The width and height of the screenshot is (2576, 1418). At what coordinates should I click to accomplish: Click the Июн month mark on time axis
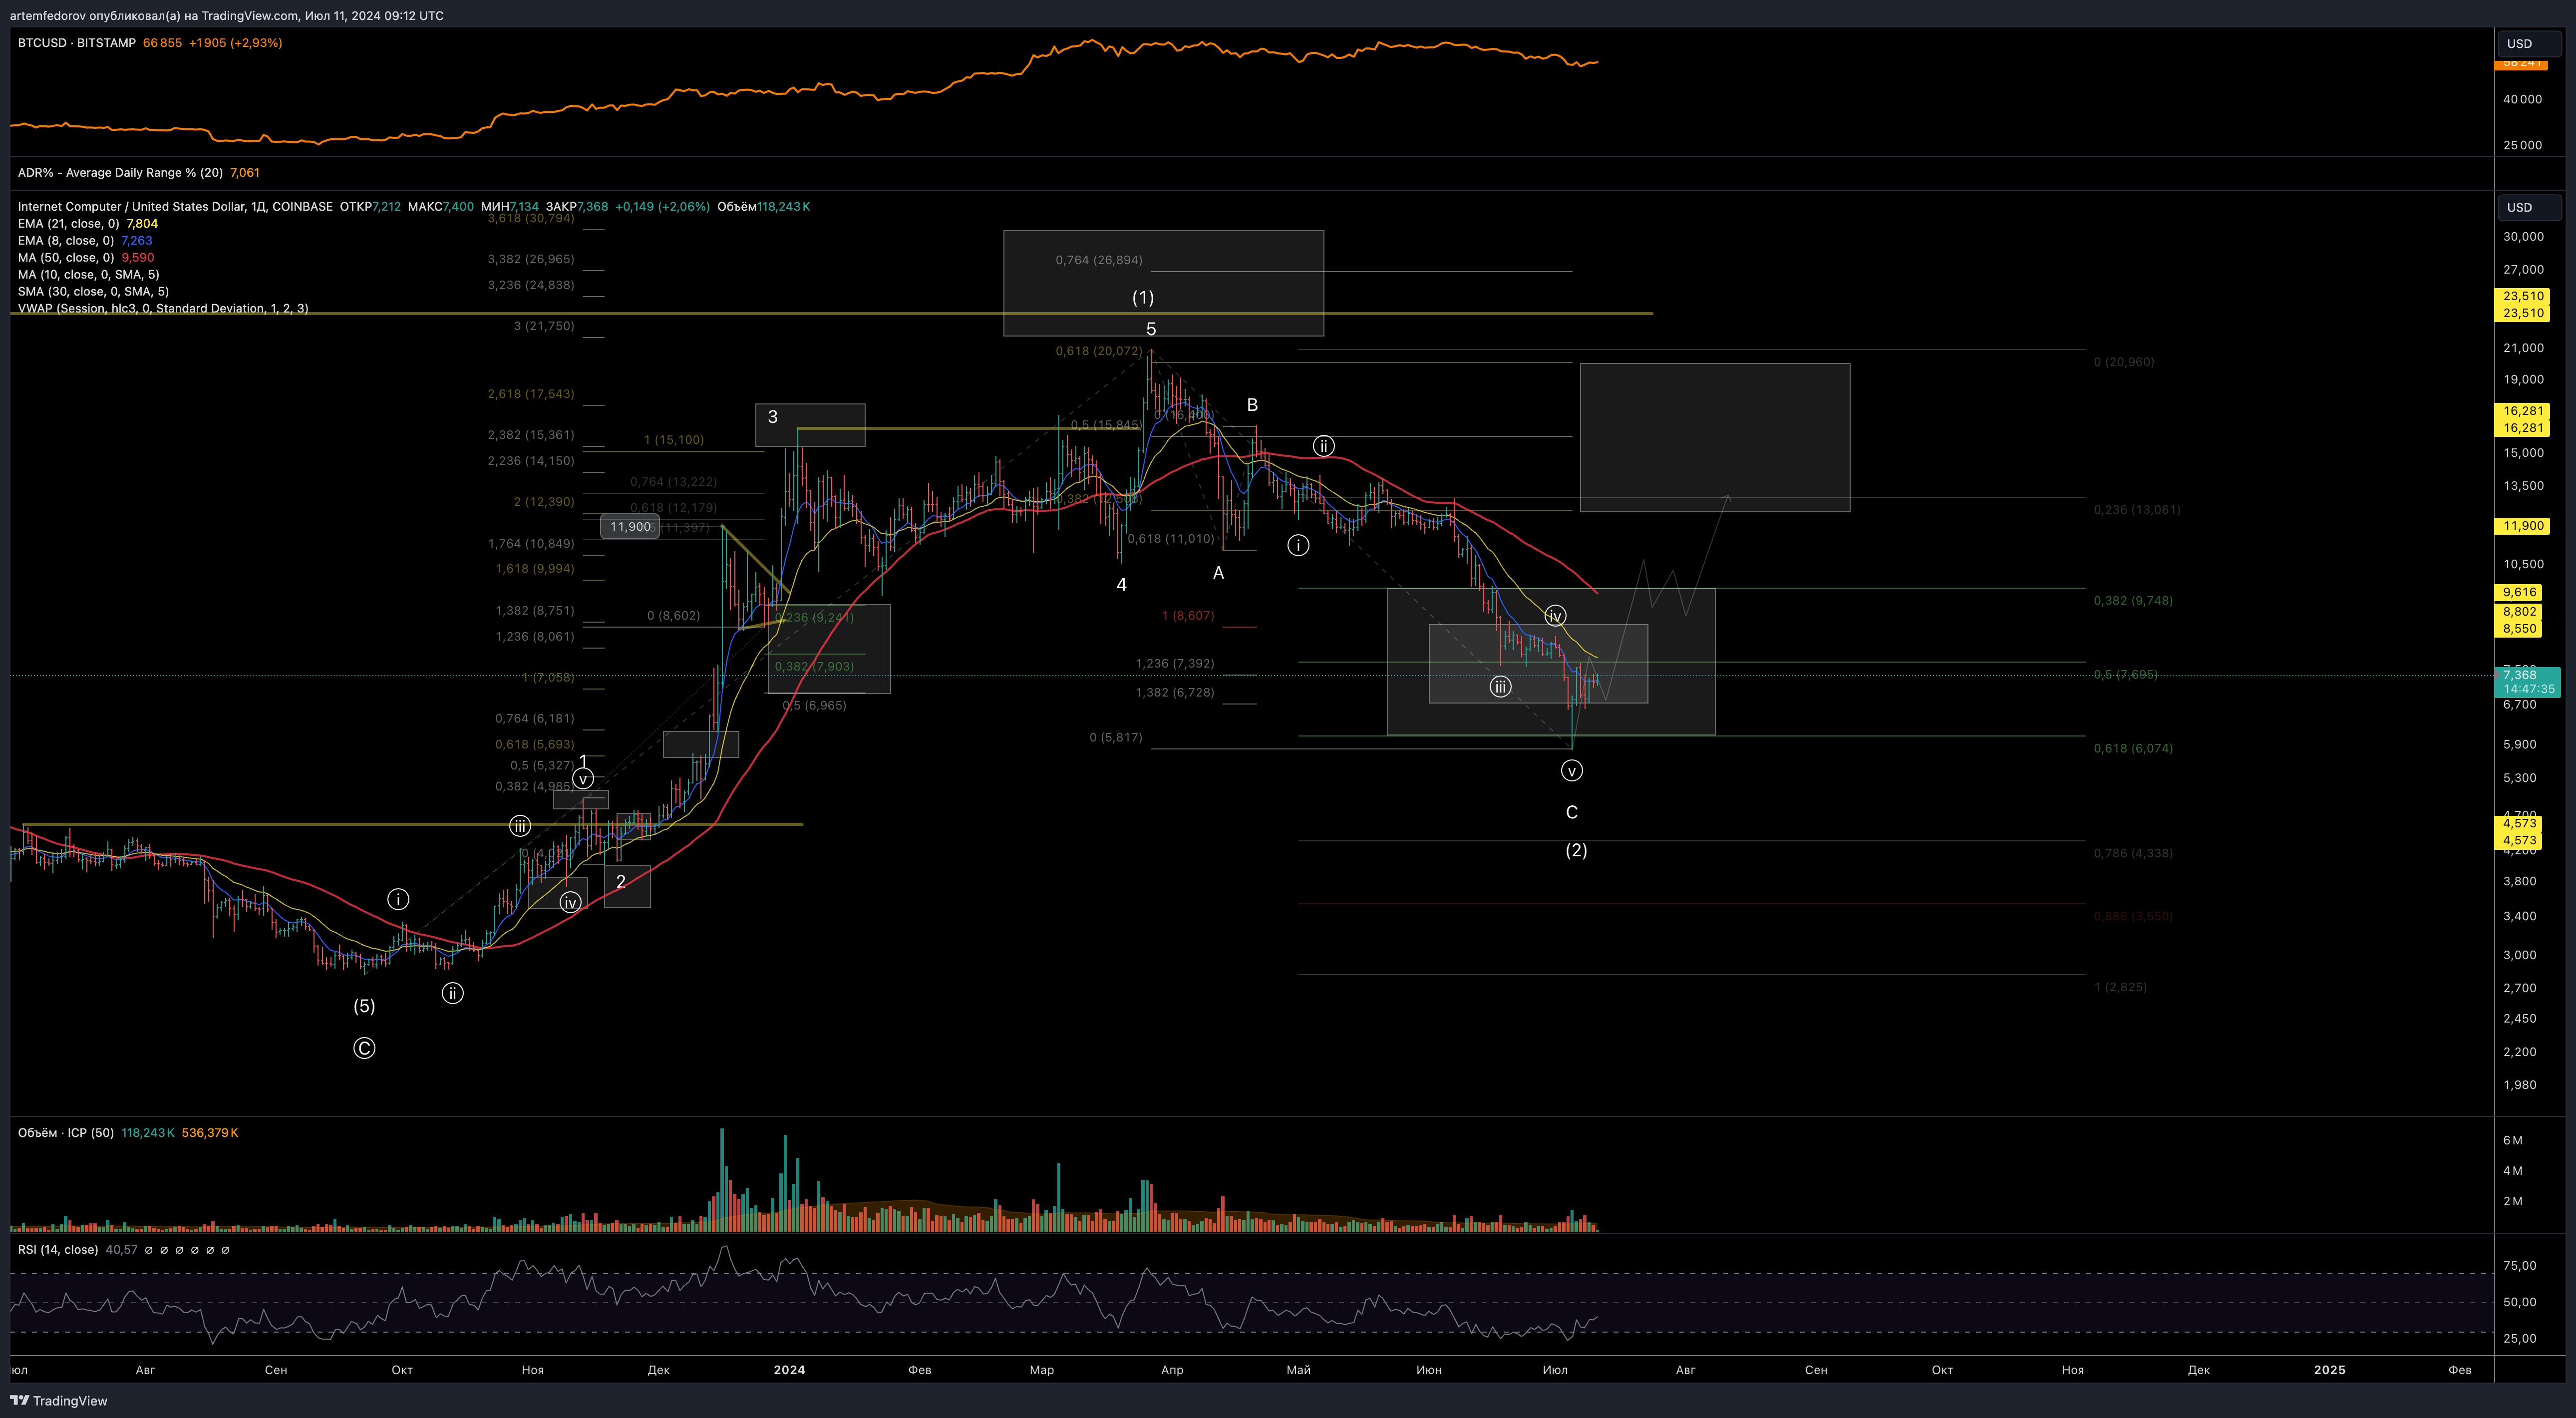(1428, 1369)
